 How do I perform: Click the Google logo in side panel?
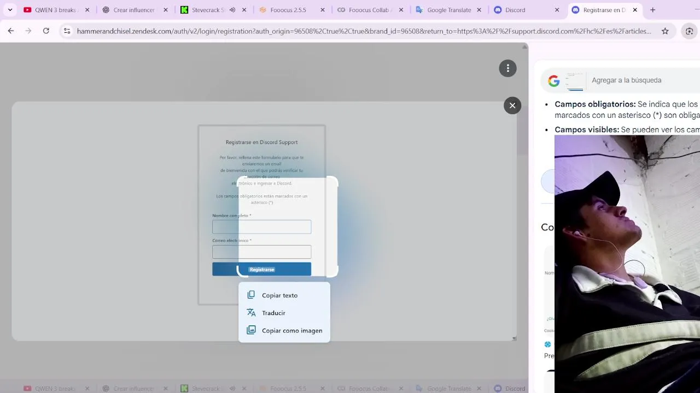[x=554, y=81]
